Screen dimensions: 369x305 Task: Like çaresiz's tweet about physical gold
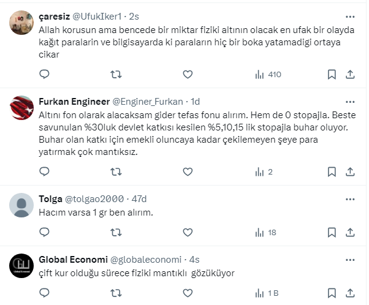pyautogui.click(x=187, y=74)
